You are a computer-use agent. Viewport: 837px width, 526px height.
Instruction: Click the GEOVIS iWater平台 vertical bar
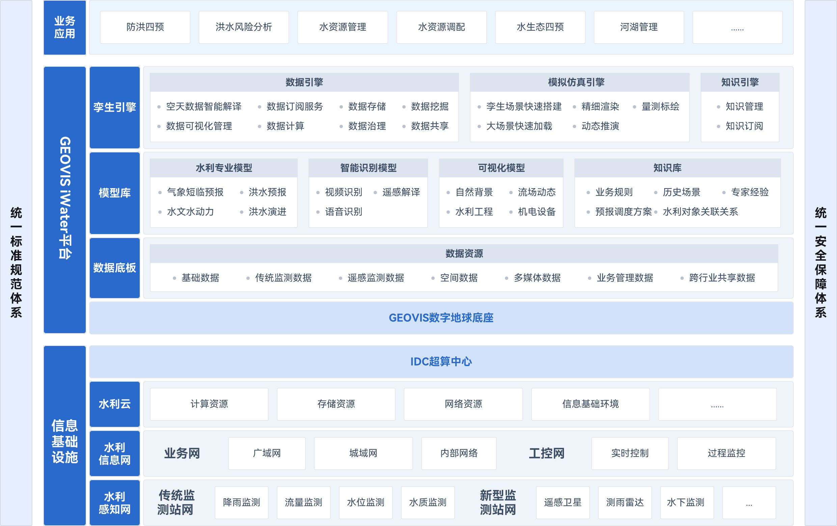click(x=65, y=200)
